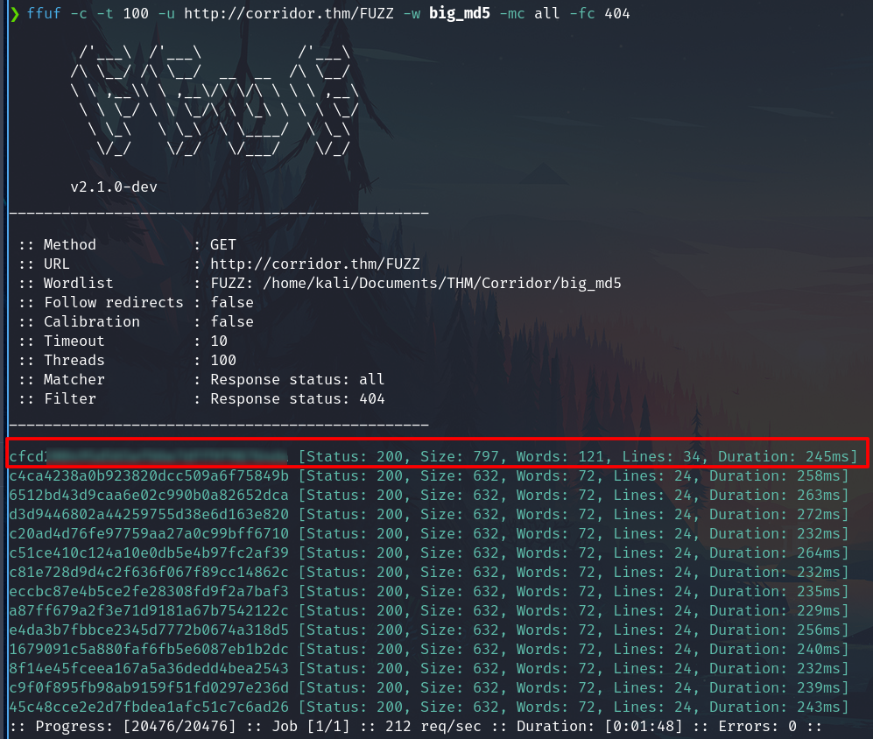Click the Progress status line at bottom
This screenshot has width=873, height=739.
click(x=417, y=726)
